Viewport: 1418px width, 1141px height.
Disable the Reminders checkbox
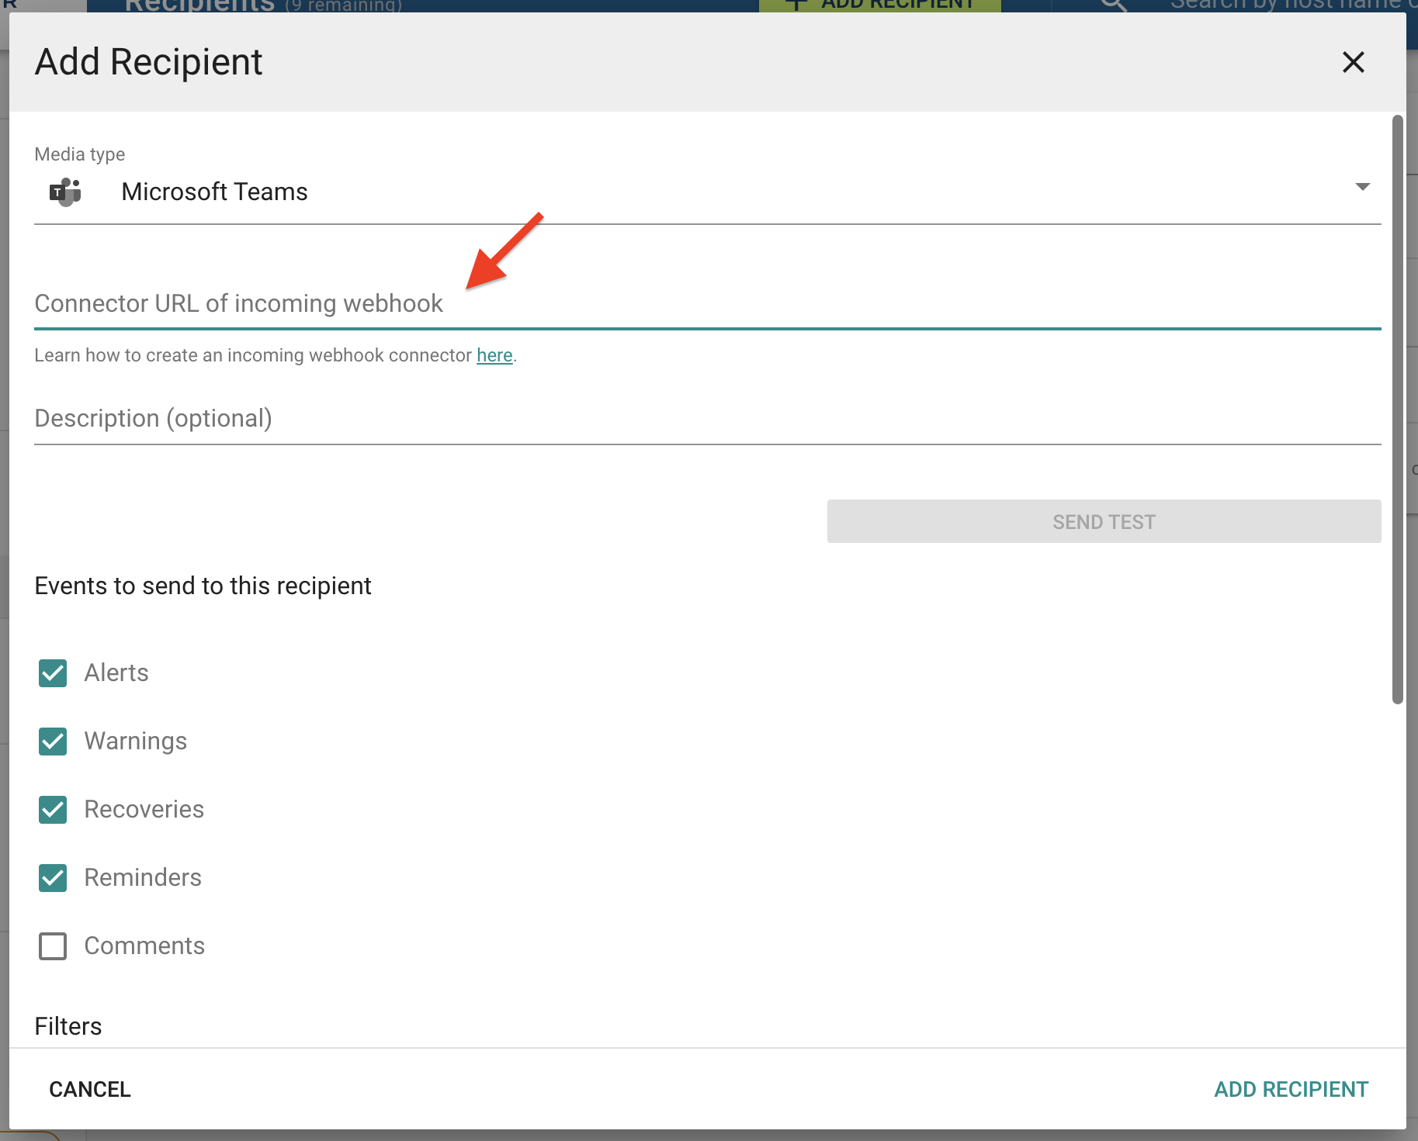pyautogui.click(x=53, y=878)
